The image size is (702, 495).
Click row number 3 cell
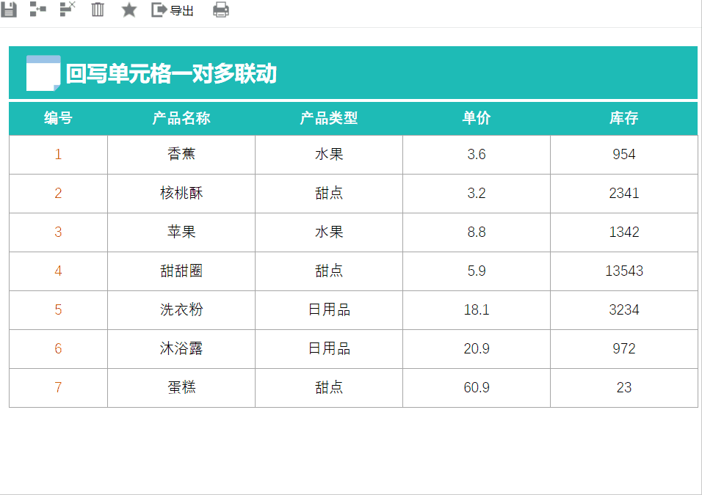[58, 232]
